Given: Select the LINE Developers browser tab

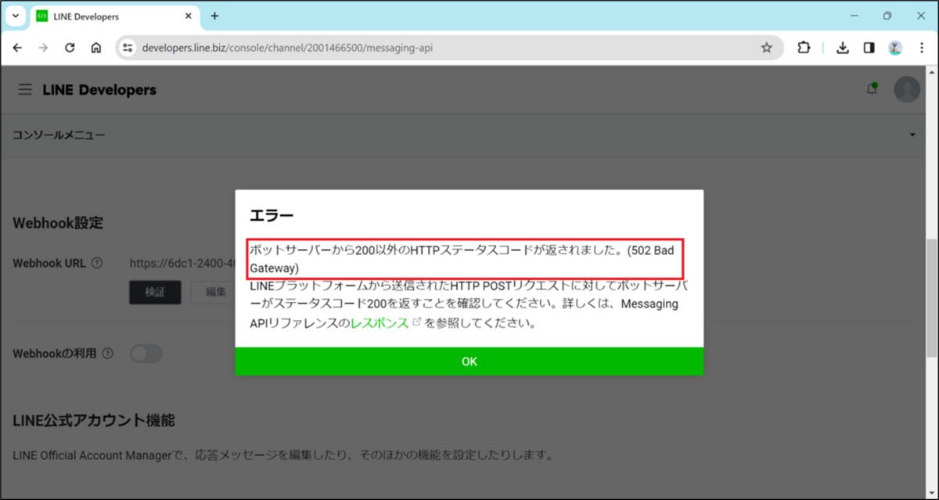Looking at the screenshot, I should coord(114,16).
